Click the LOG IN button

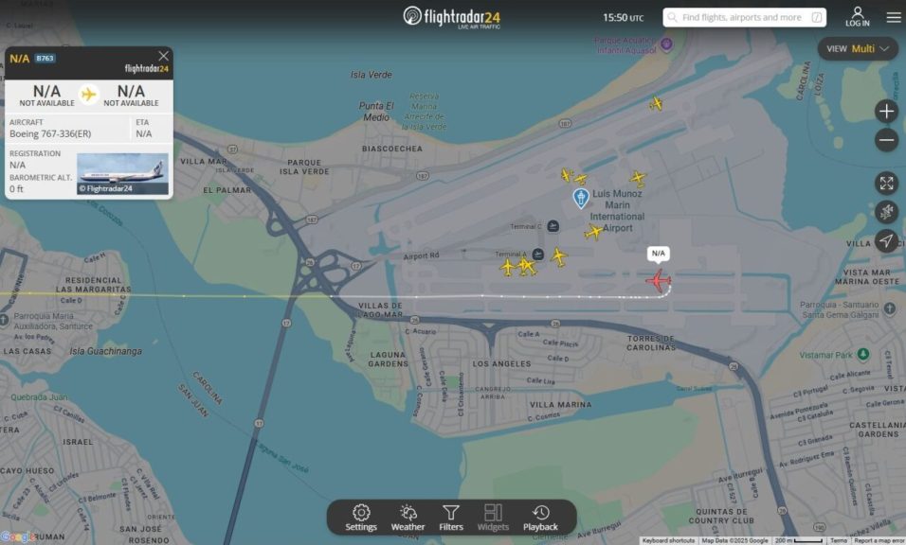[857, 17]
